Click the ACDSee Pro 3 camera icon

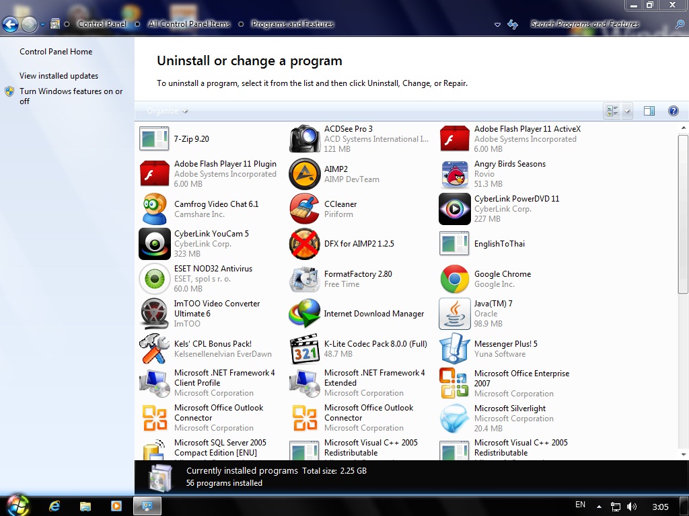click(305, 138)
